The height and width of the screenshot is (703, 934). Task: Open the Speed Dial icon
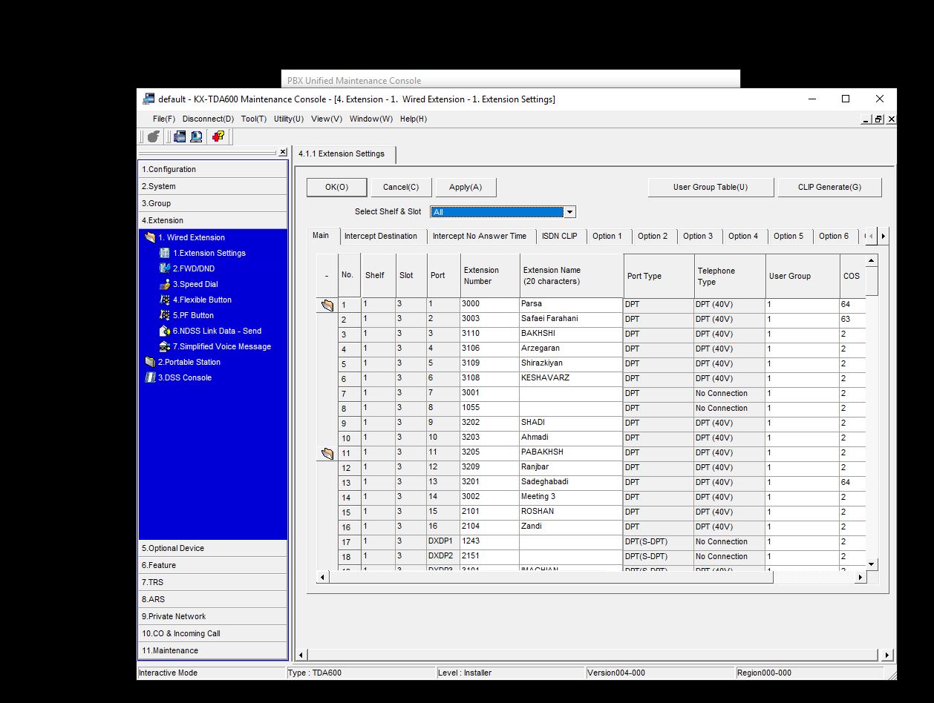pos(165,284)
